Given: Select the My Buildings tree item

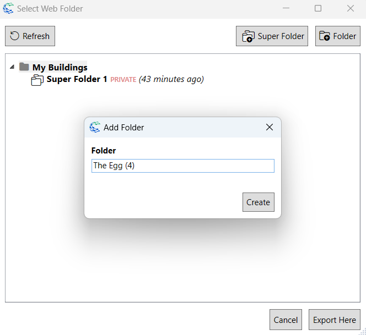Looking at the screenshot, I should (60, 68).
